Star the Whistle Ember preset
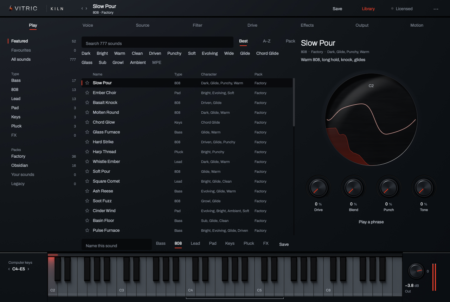Viewport: 450px width, 302px height. (87, 162)
